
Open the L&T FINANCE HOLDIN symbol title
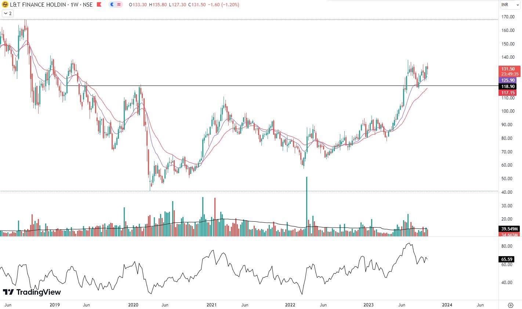[51, 5]
